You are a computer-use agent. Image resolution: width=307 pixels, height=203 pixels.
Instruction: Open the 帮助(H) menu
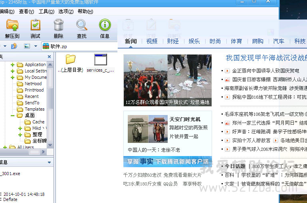coord(85,12)
